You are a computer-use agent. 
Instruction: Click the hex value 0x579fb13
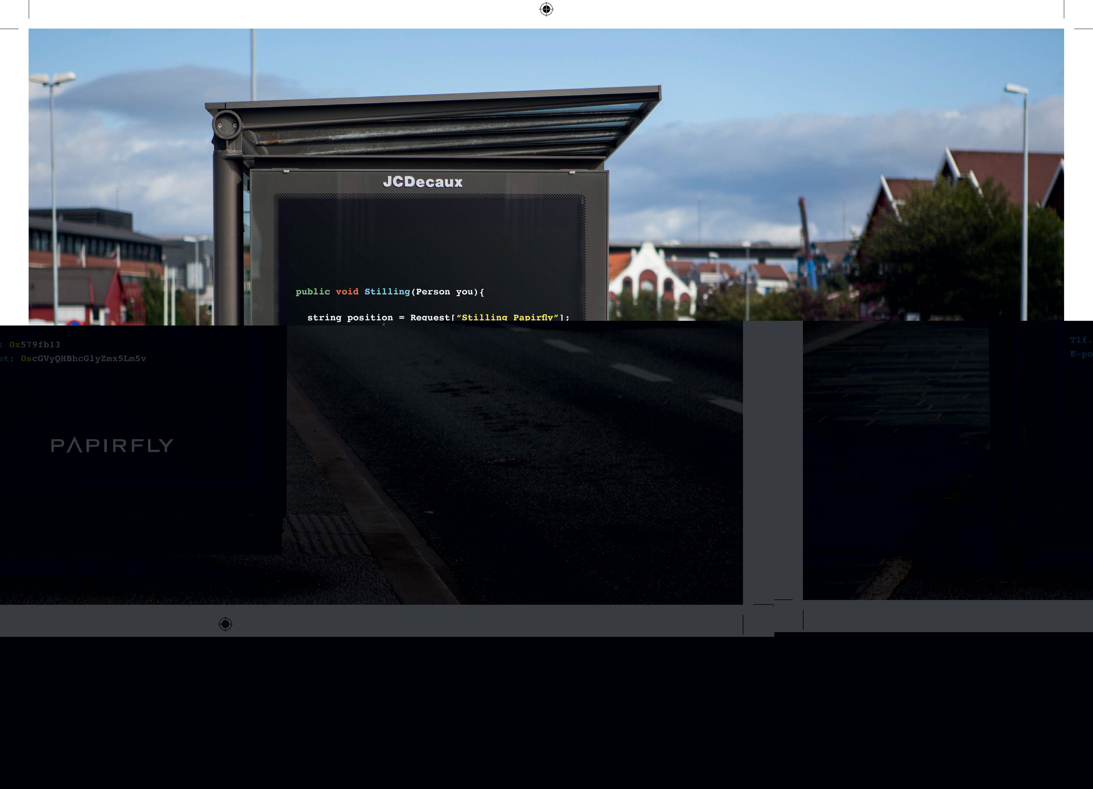coord(35,345)
